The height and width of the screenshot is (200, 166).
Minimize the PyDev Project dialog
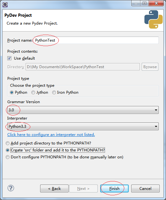[136, 3]
